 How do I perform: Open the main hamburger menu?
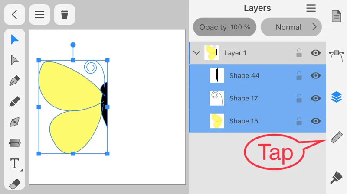click(39, 15)
